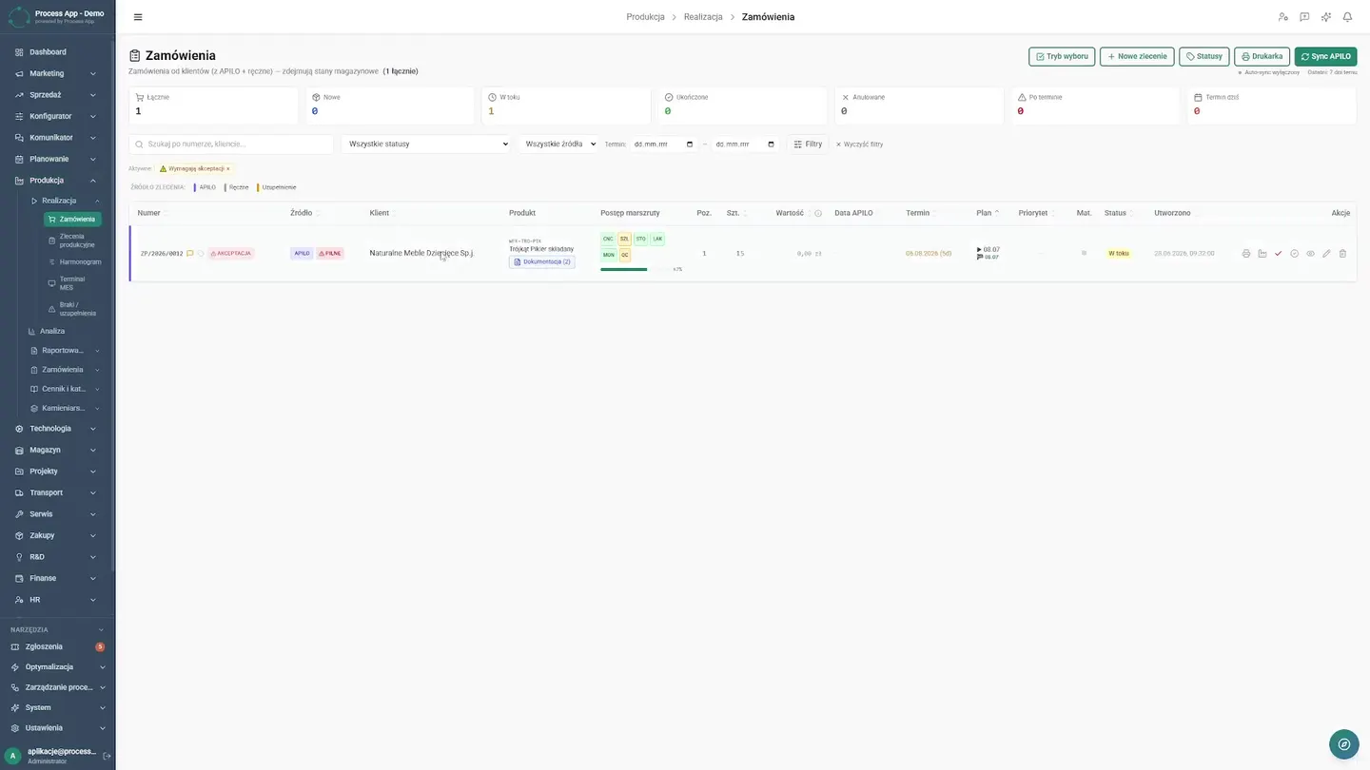
Task: Expand the Technologia sidebar section
Action: (57, 429)
